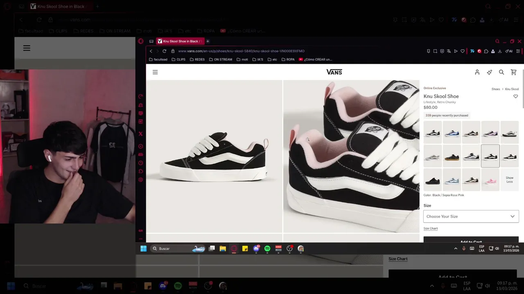Open the IA'S bookmark folder
524x294 pixels.
coord(258,60)
